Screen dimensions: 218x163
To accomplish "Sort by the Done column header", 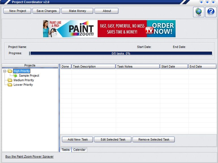I will coord(66,66).
